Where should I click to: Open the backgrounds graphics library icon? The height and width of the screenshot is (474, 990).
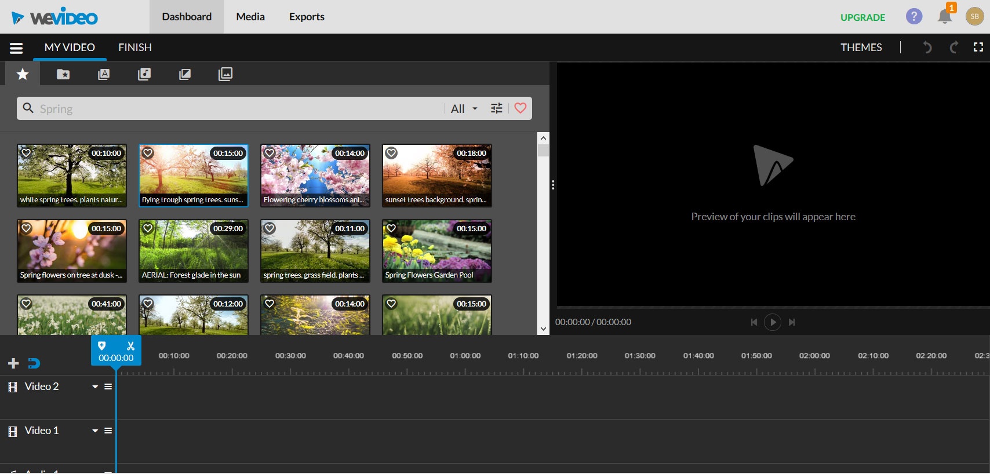click(x=225, y=74)
